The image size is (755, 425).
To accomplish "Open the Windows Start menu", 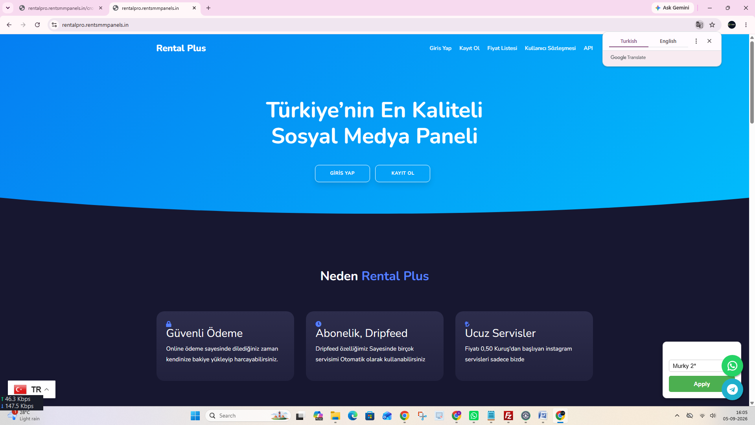I will 195,416.
